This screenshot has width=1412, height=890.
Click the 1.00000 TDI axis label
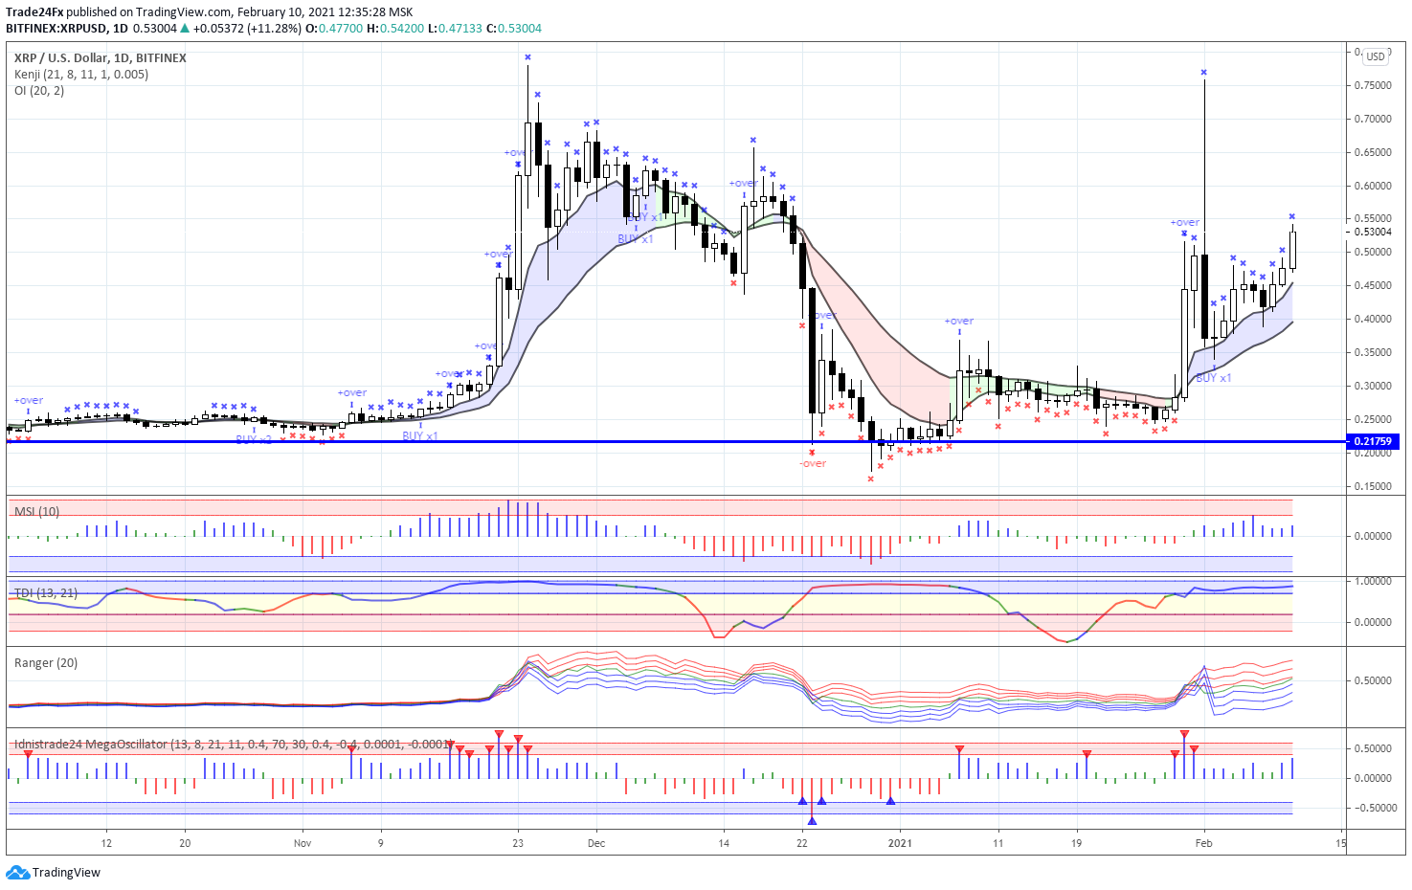pos(1374,581)
